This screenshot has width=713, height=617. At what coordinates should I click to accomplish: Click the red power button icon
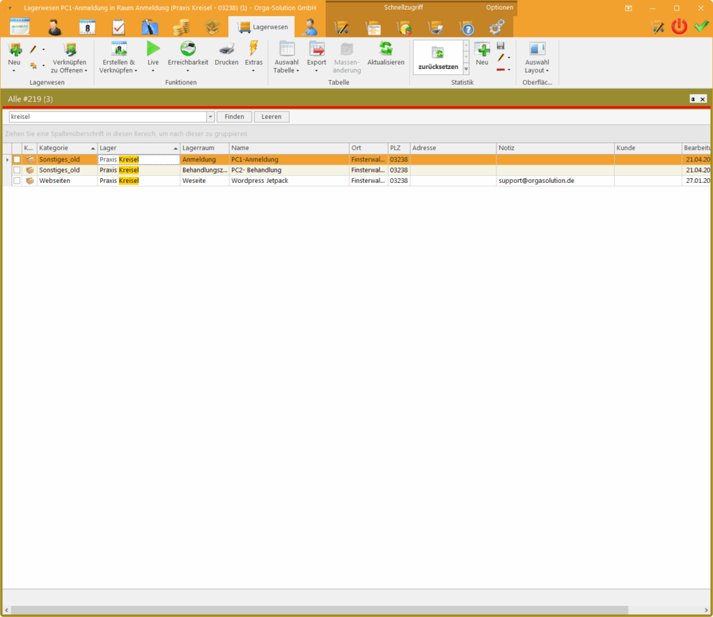pyautogui.click(x=680, y=26)
